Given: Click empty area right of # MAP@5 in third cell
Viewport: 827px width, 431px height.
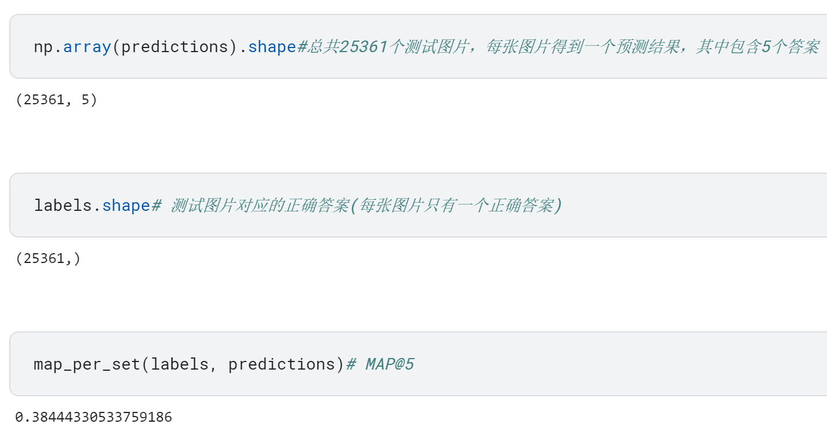Looking at the screenshot, I should click(620, 364).
